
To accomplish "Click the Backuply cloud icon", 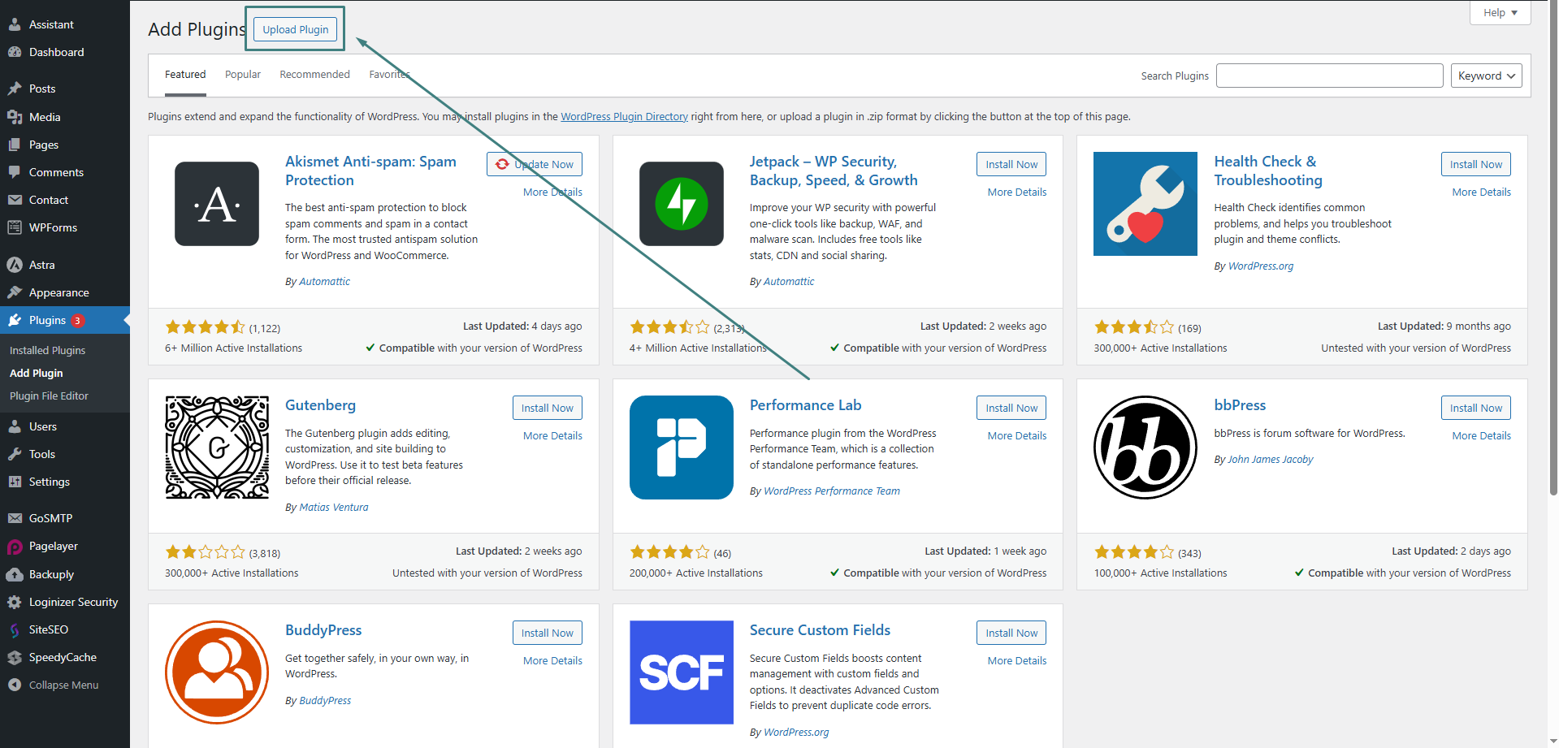I will [15, 574].
